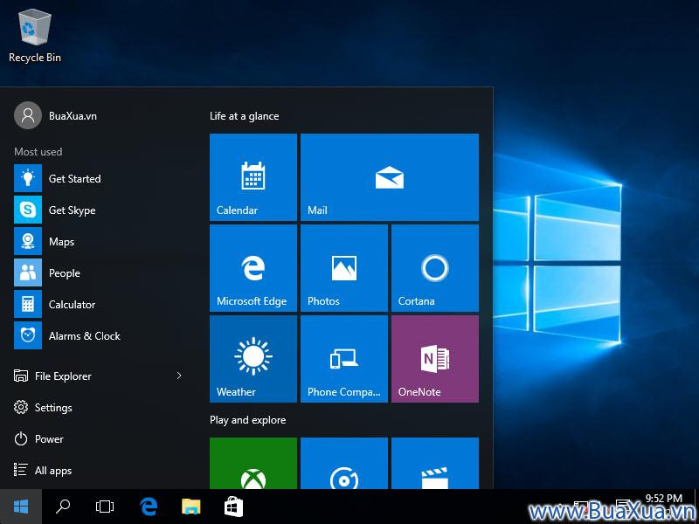Open the Mail tile
This screenshot has height=524, width=699.
tap(389, 177)
